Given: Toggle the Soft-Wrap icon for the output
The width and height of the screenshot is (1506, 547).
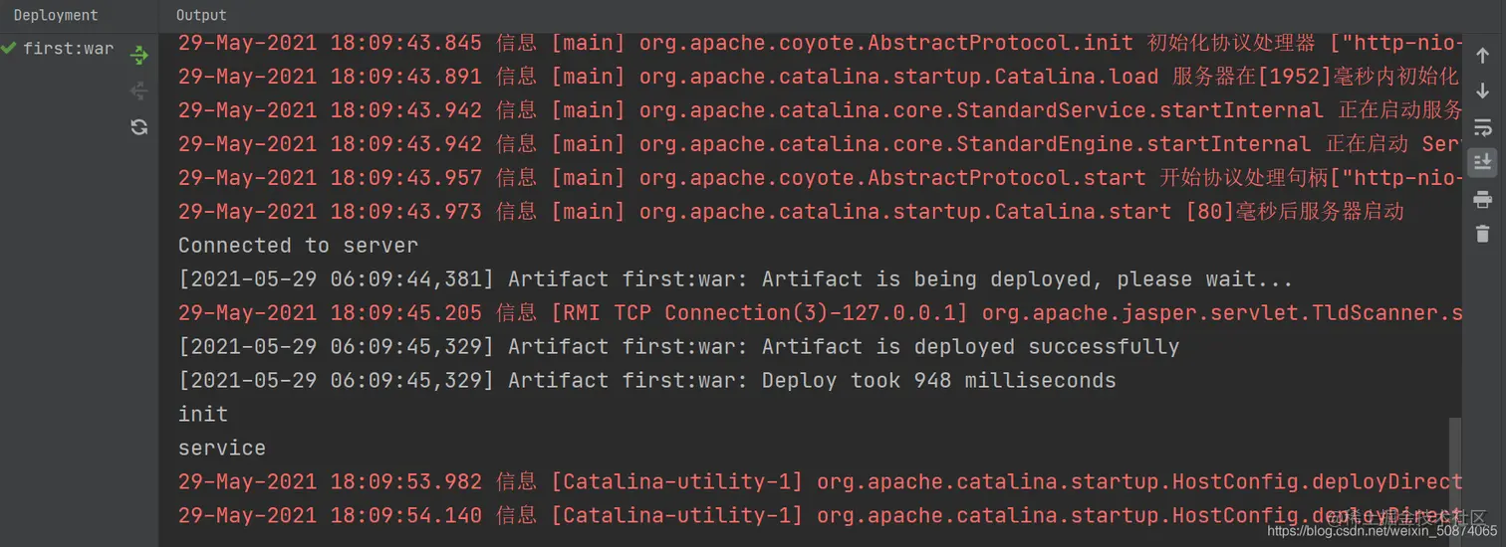Looking at the screenshot, I should coord(1482,127).
